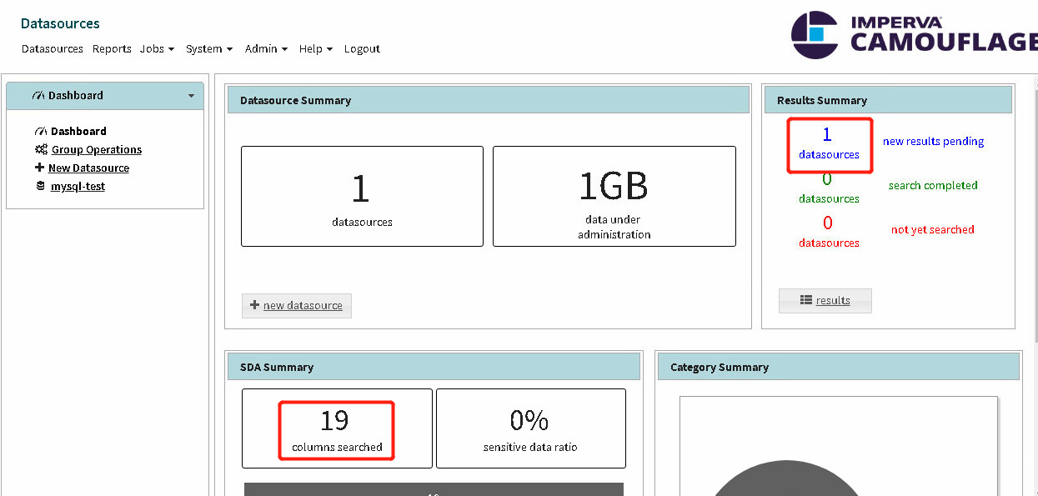
Task: Click the results button
Action: pyautogui.click(x=825, y=300)
